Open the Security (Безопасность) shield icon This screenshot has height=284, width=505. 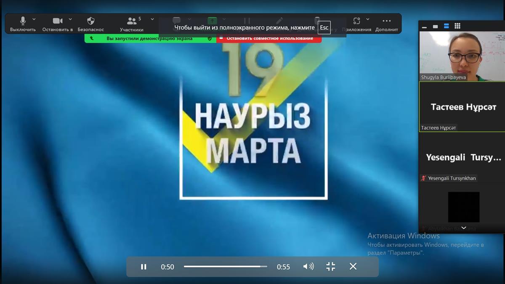tap(90, 21)
